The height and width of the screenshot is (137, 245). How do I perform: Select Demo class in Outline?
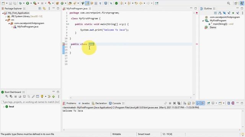213,27
